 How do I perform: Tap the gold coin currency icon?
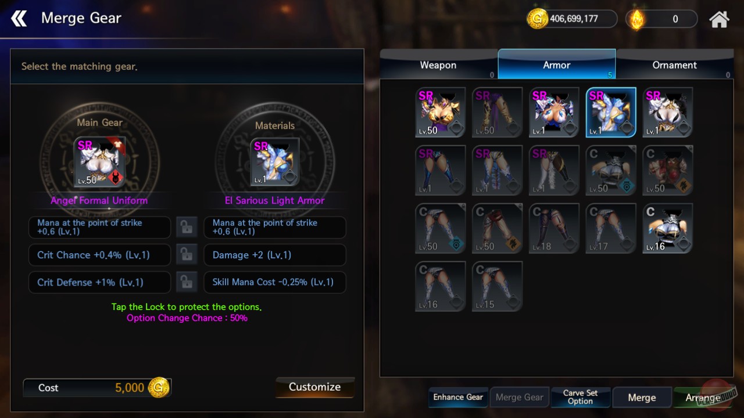click(536, 19)
